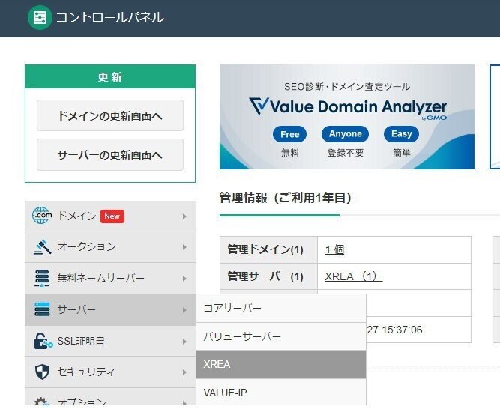Click the Anyone badge on the banner
Image resolution: width=500 pixels, height=409 pixels.
click(345, 134)
